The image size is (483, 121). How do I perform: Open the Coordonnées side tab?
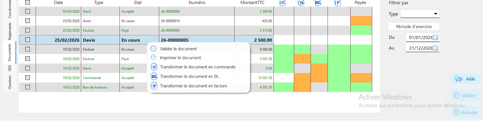point(10,9)
